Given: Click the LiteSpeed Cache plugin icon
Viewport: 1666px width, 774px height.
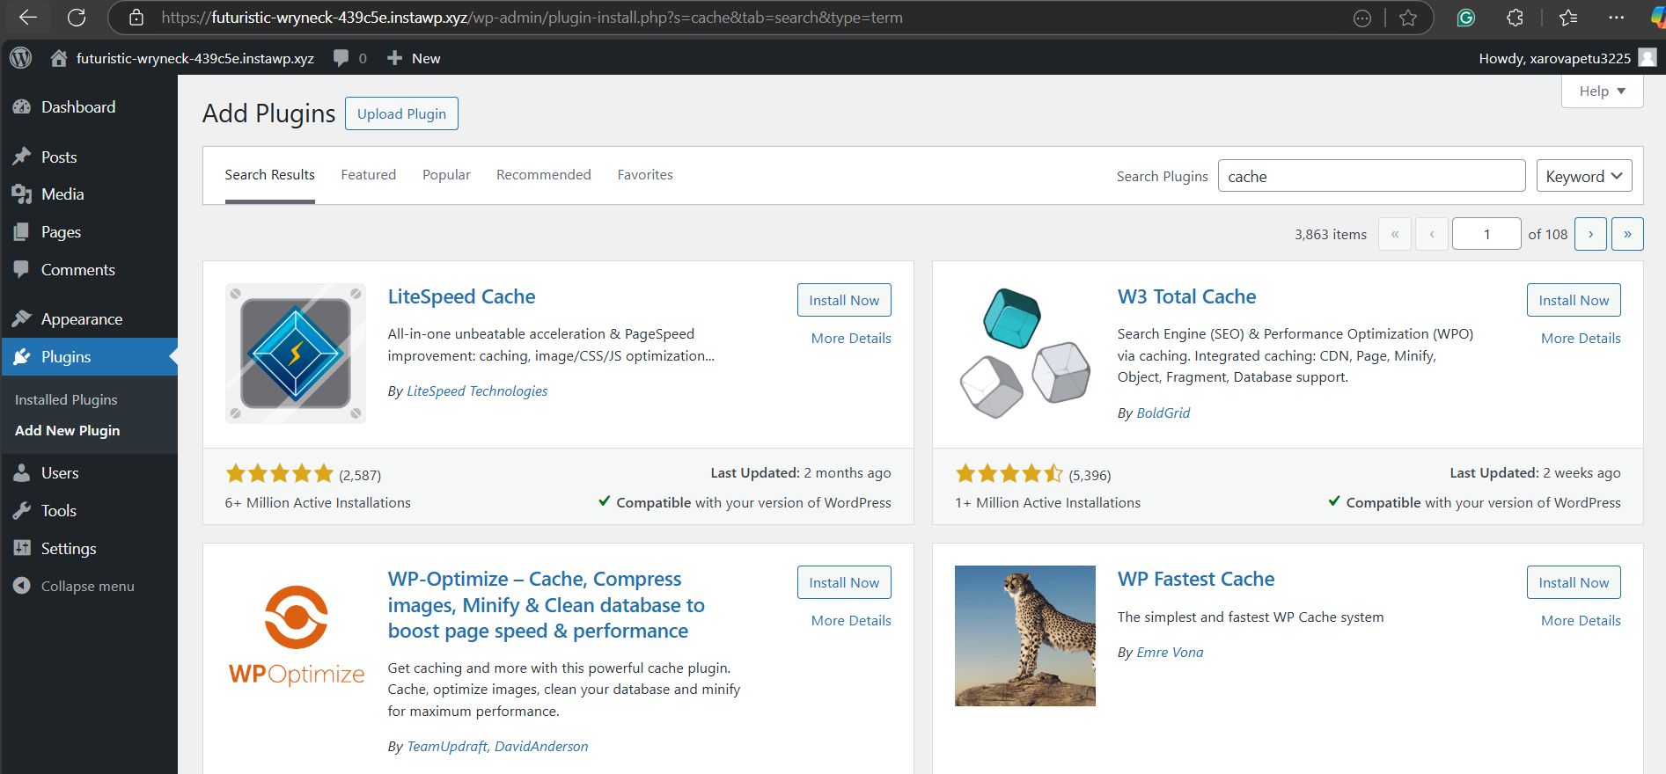Looking at the screenshot, I should (296, 354).
